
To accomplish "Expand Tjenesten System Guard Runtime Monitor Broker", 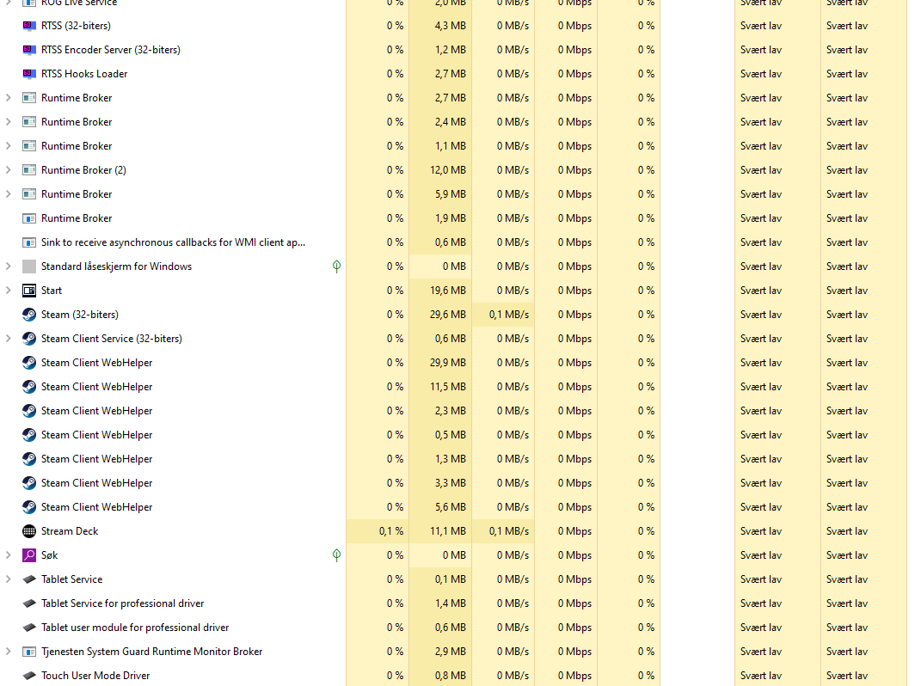I will (9, 652).
